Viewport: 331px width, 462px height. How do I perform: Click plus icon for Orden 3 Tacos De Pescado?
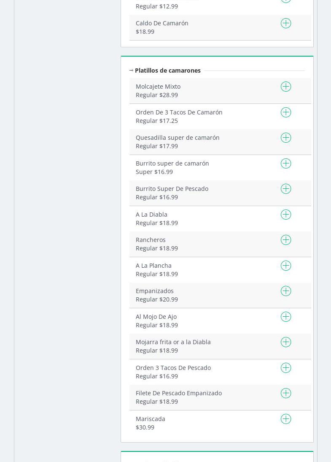286,368
